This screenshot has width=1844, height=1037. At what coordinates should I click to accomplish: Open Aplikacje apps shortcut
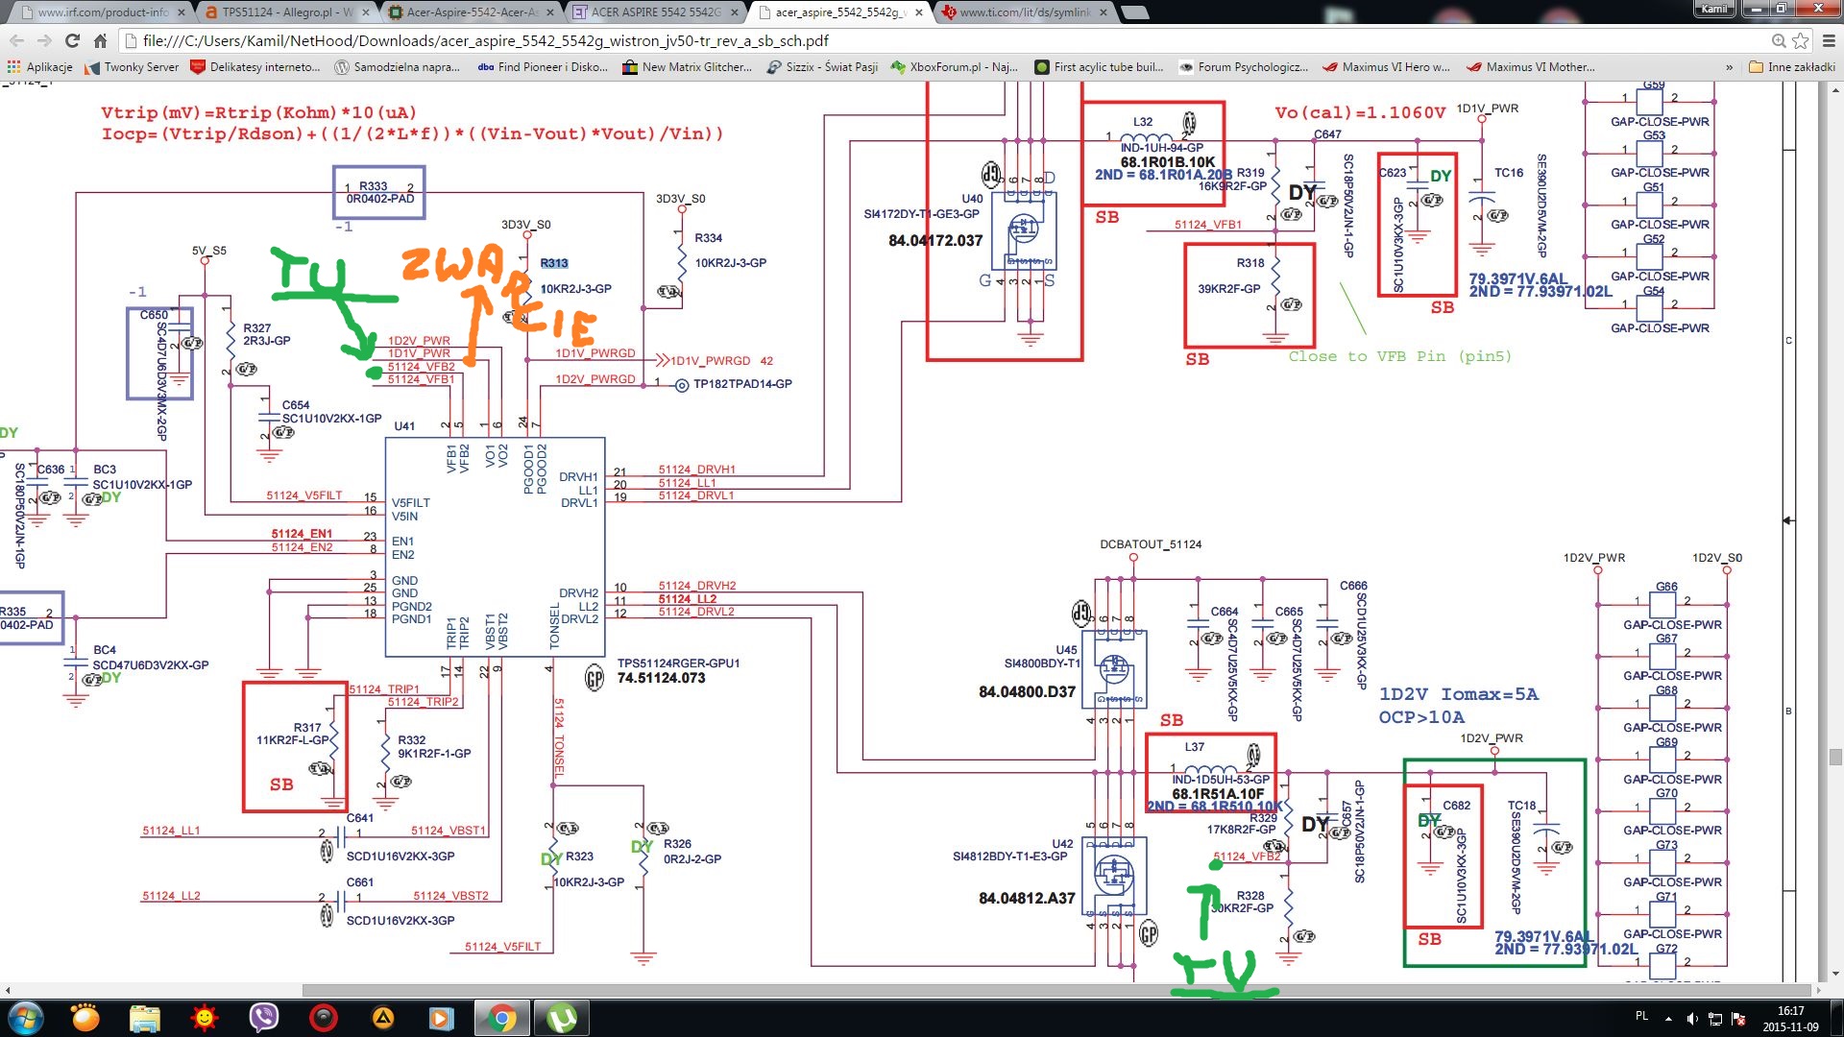click(x=40, y=67)
